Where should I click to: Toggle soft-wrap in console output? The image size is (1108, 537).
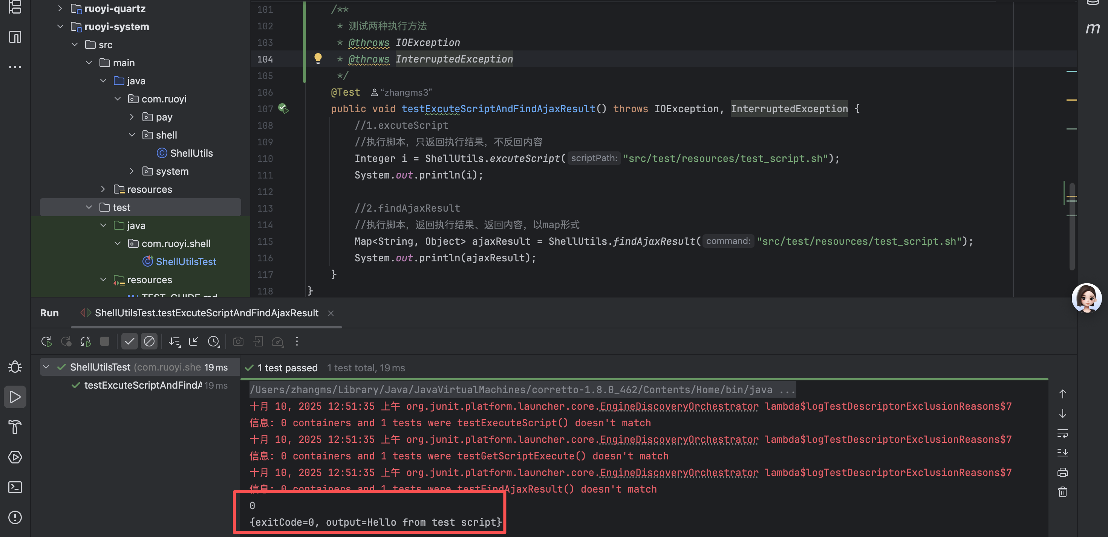pos(1062,433)
